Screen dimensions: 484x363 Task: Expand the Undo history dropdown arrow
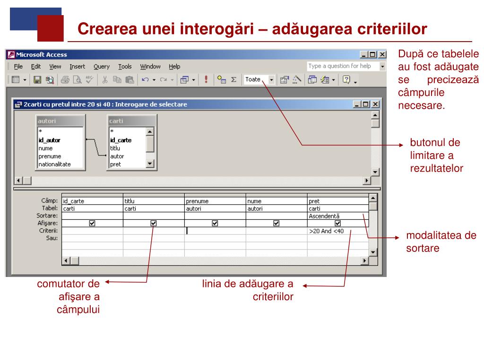pyautogui.click(x=154, y=80)
